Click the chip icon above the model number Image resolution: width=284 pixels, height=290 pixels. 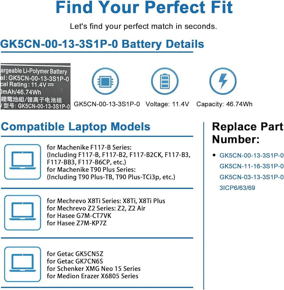pos(105,81)
